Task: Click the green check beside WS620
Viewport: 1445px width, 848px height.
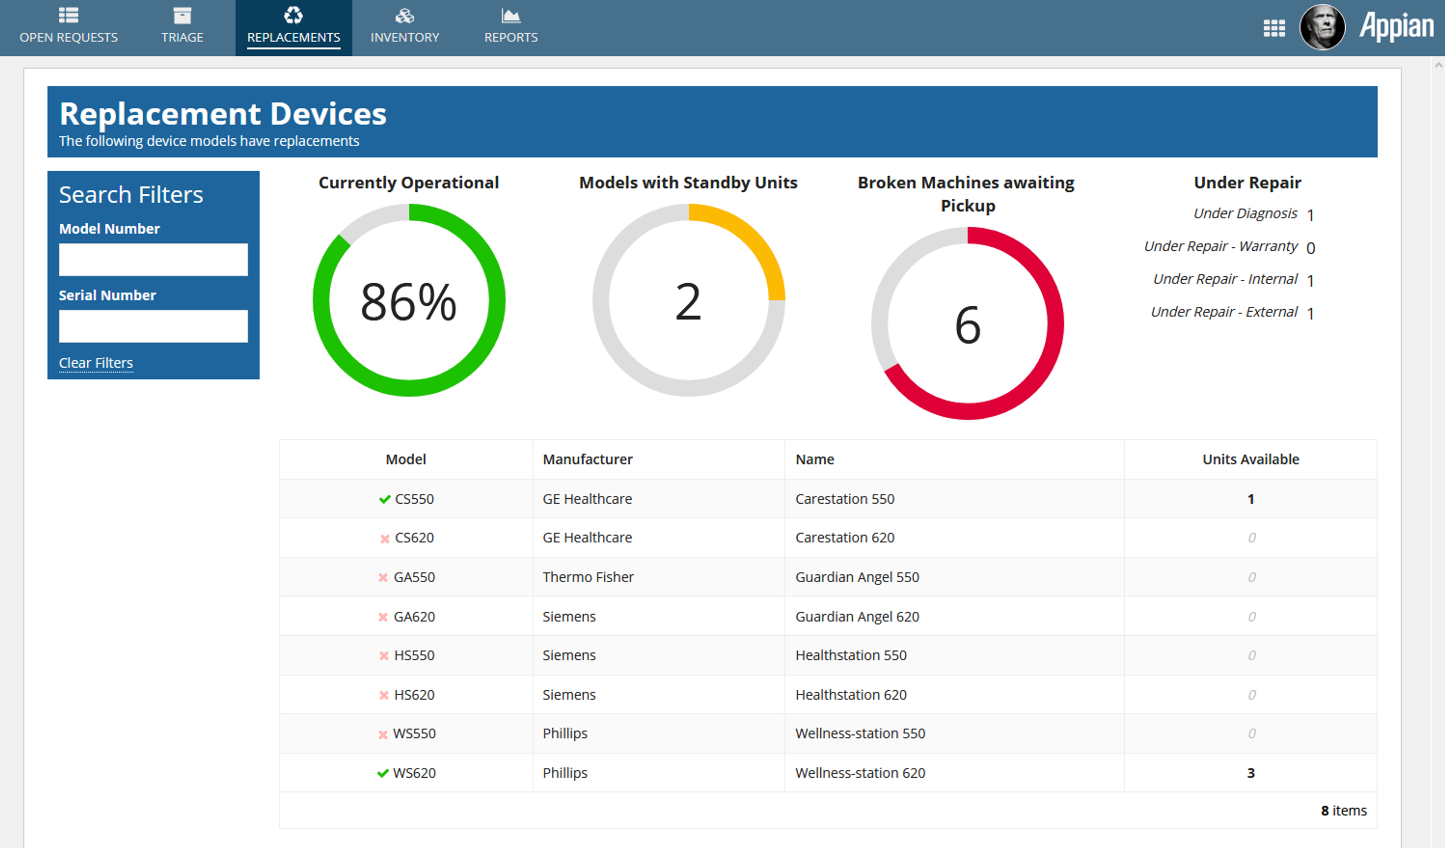Action: pos(383,773)
